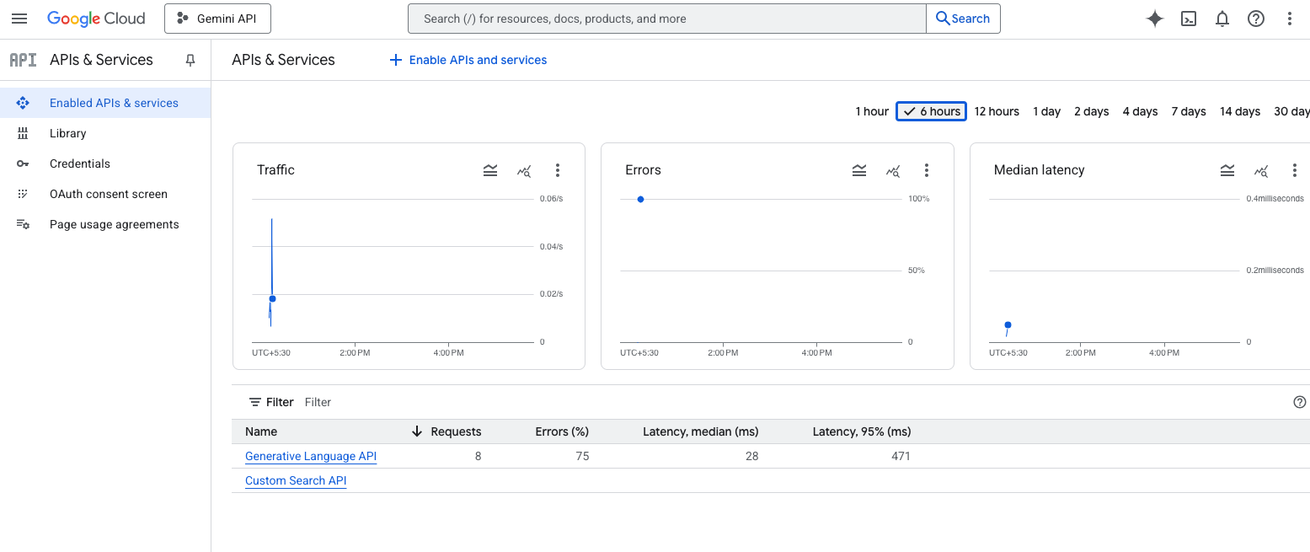Select Enabled APIs & services in sidebar
The height and width of the screenshot is (552, 1310).
click(x=105, y=103)
